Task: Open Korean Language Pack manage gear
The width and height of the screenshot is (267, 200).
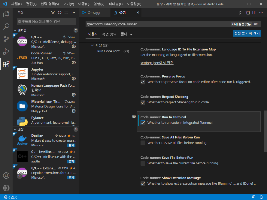Action: 74,95
